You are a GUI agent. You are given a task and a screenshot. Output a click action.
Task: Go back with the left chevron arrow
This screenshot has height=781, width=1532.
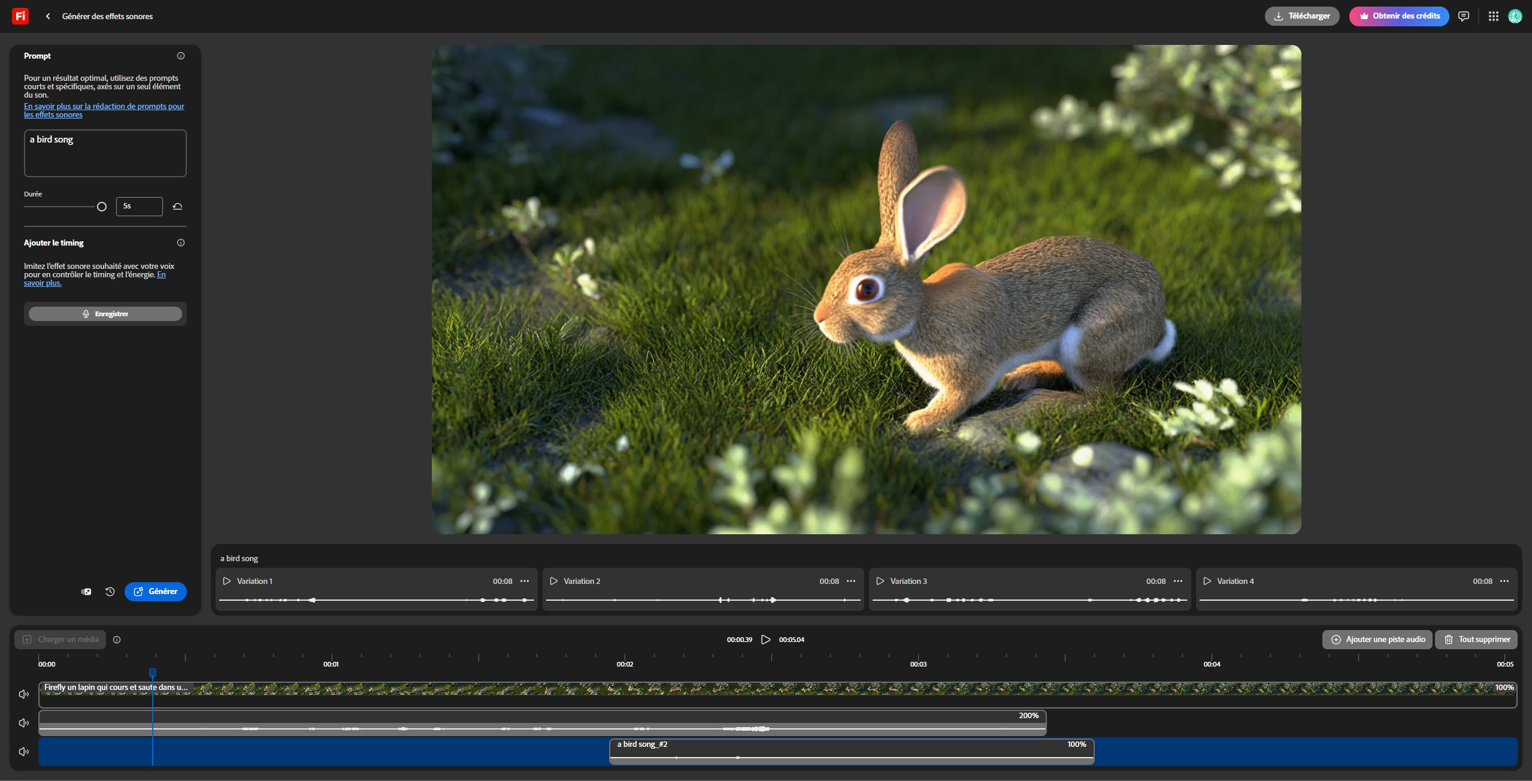point(48,16)
